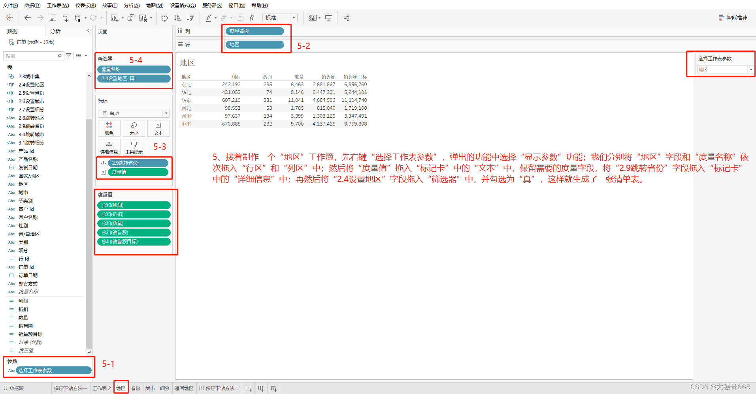Click the search field in data pane
Screen dimensions: 756x394
point(33,56)
